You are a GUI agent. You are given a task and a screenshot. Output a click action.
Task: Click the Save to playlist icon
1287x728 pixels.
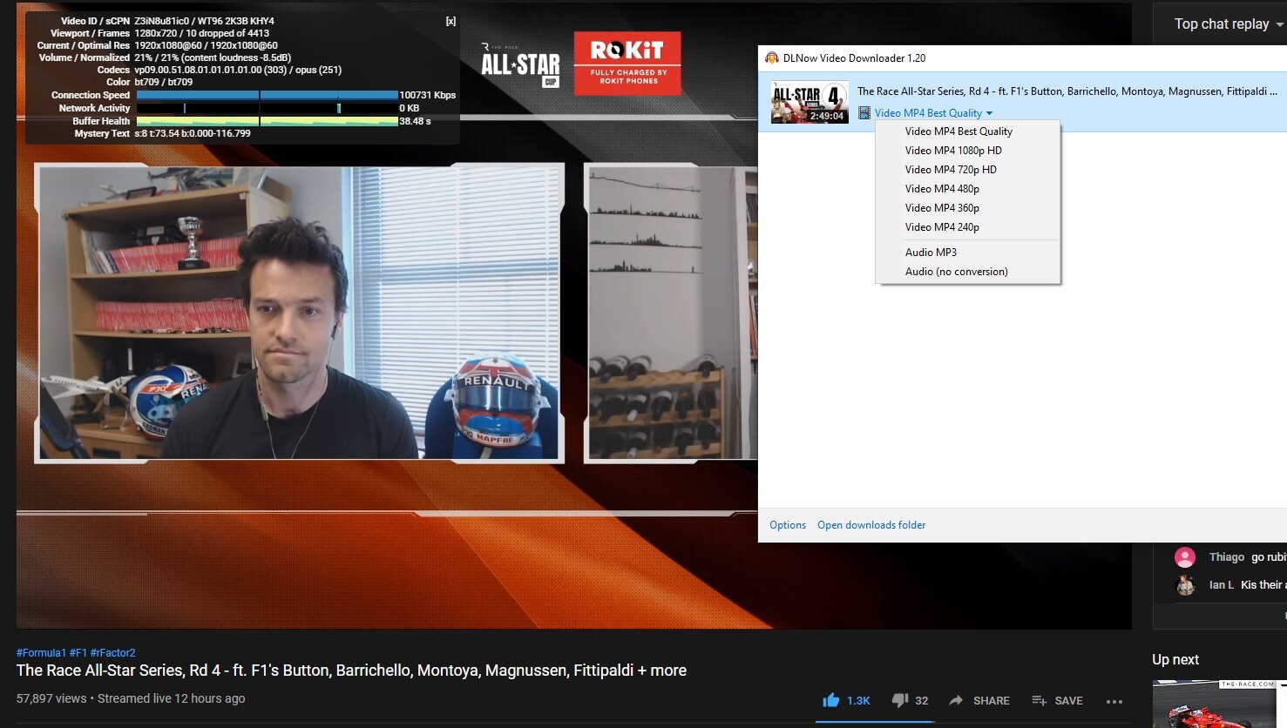pos(1039,700)
